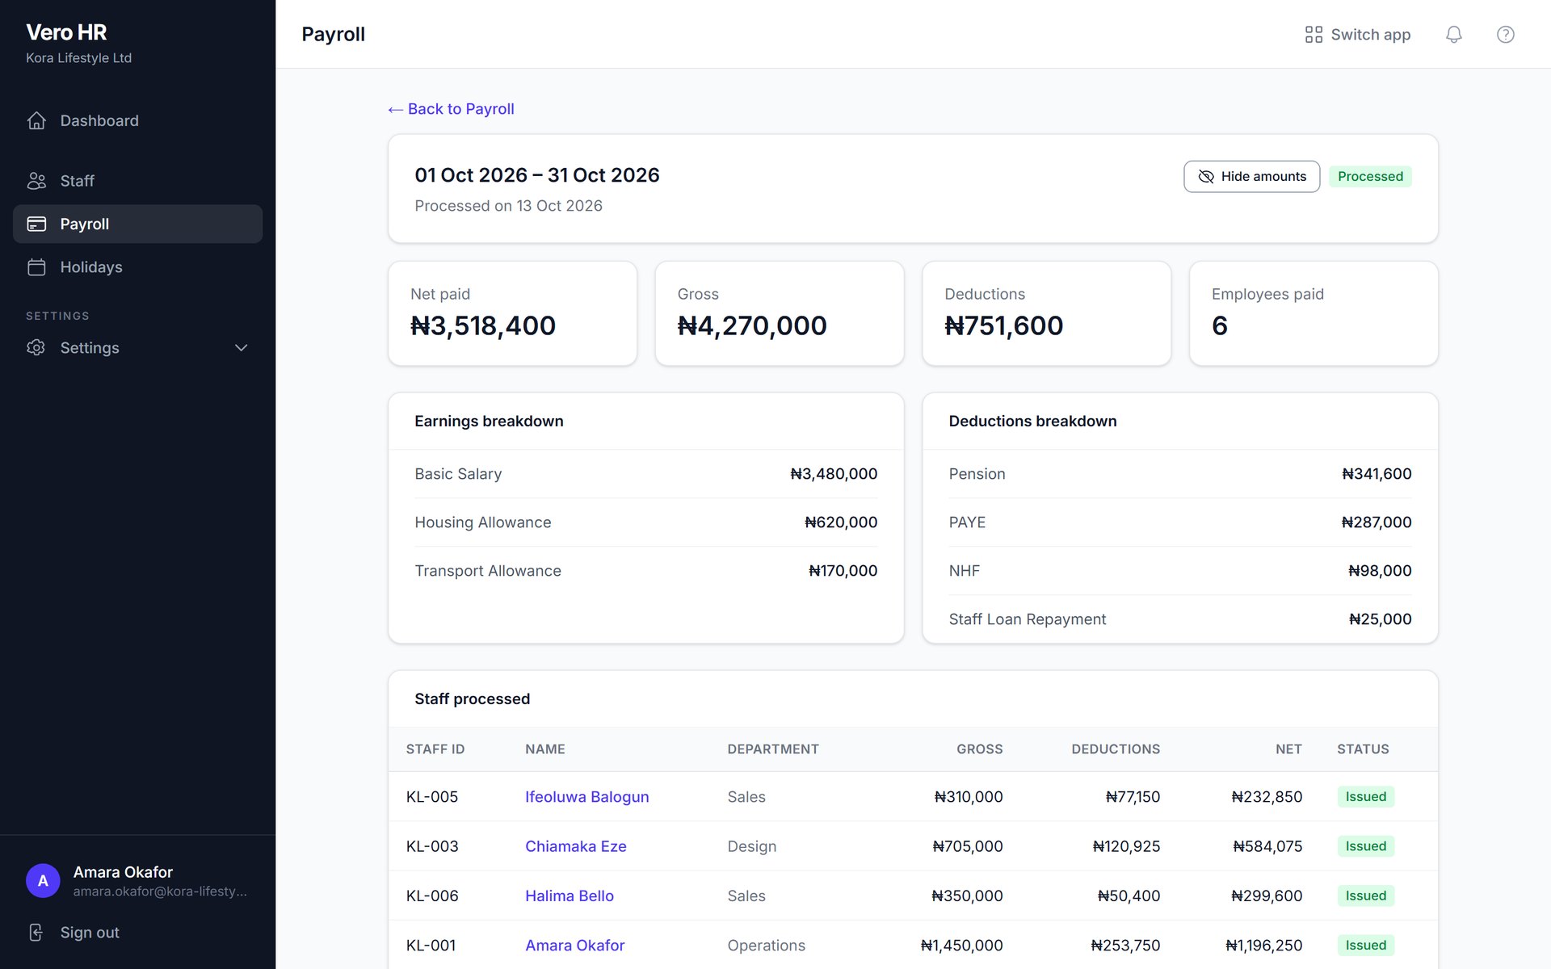Click the Issued badge for KL-006
Viewport: 1551px width, 969px height.
[1365, 896]
